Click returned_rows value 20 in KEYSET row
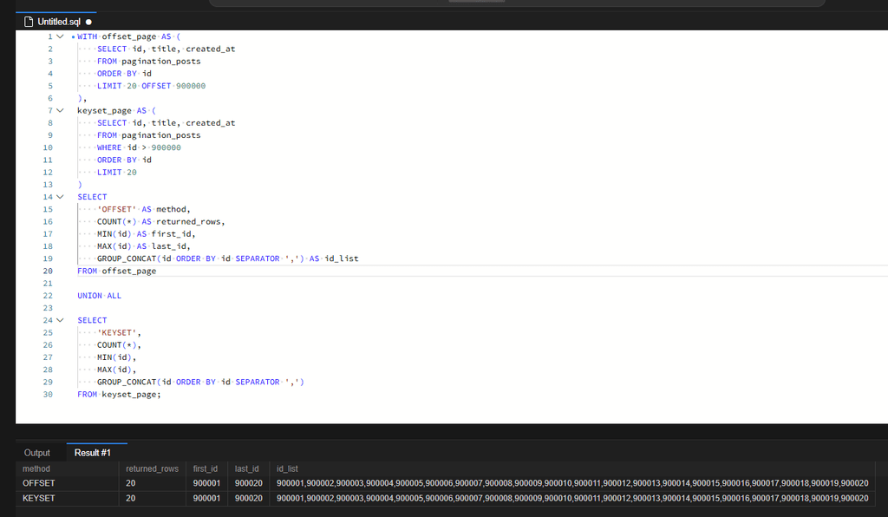 pos(152,498)
